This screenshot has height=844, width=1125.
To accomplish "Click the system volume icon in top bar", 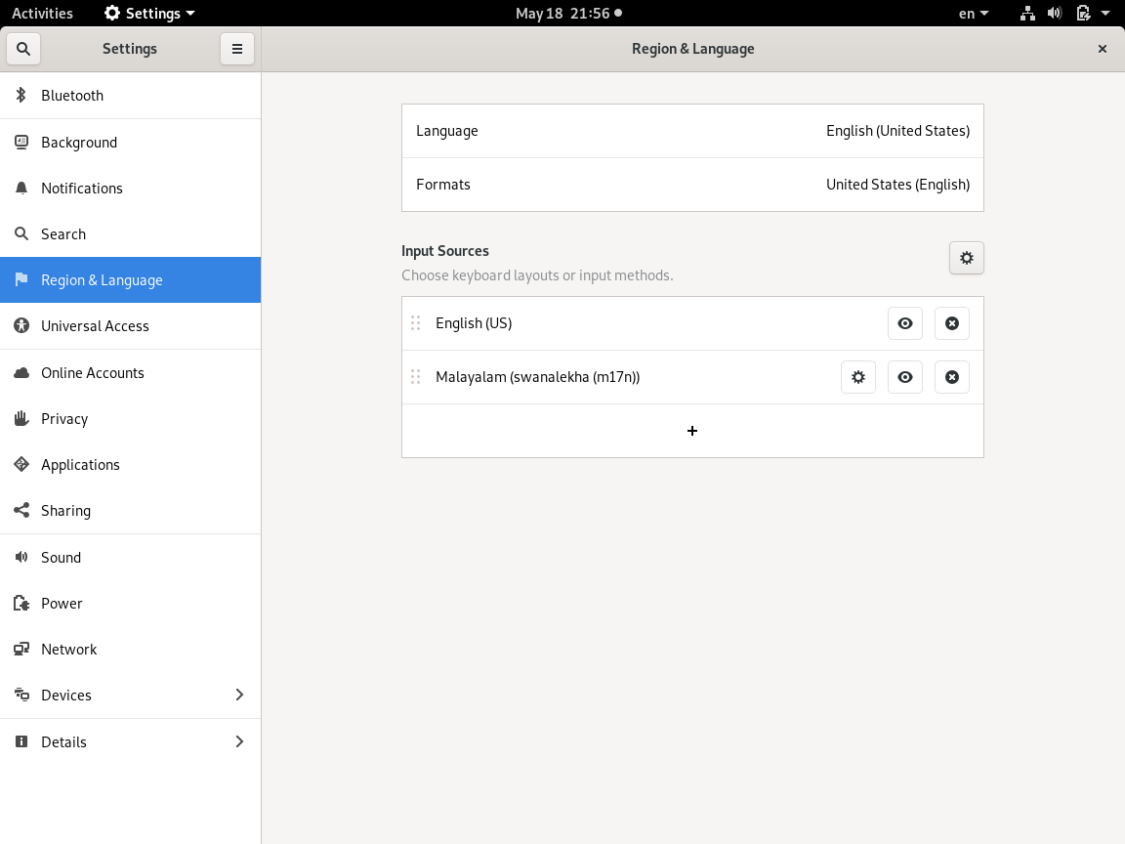I will pos(1054,14).
